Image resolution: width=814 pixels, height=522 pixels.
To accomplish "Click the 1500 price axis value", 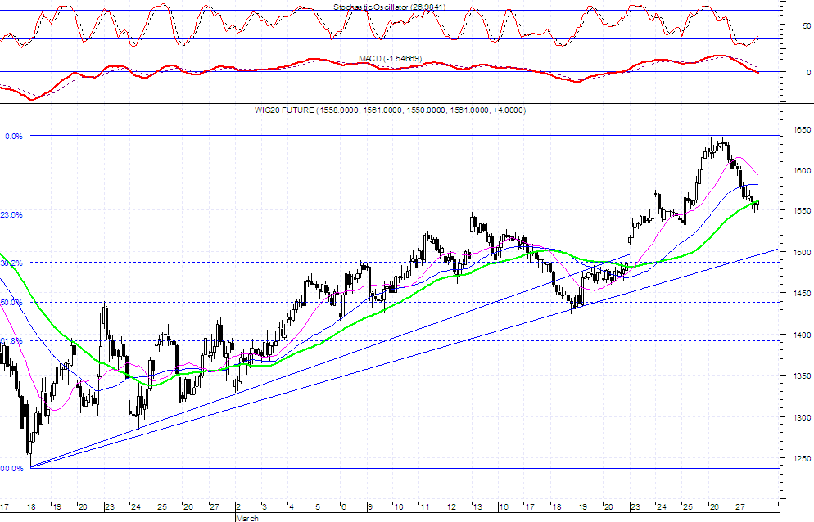I will pos(802,252).
